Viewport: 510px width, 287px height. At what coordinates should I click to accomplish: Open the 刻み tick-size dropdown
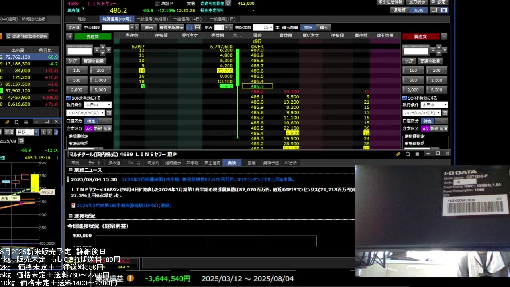(226, 28)
